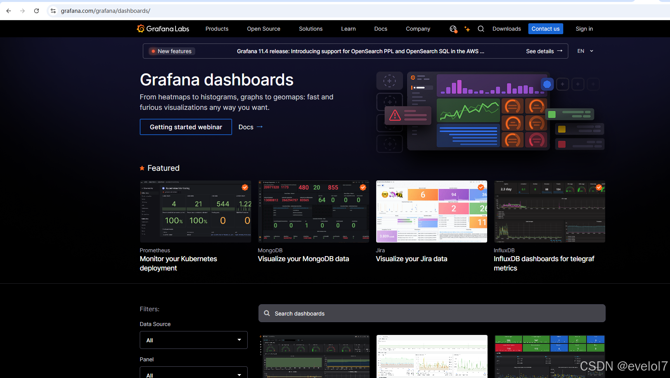
Task: Expand the Panel filter dropdown
Action: pyautogui.click(x=194, y=373)
